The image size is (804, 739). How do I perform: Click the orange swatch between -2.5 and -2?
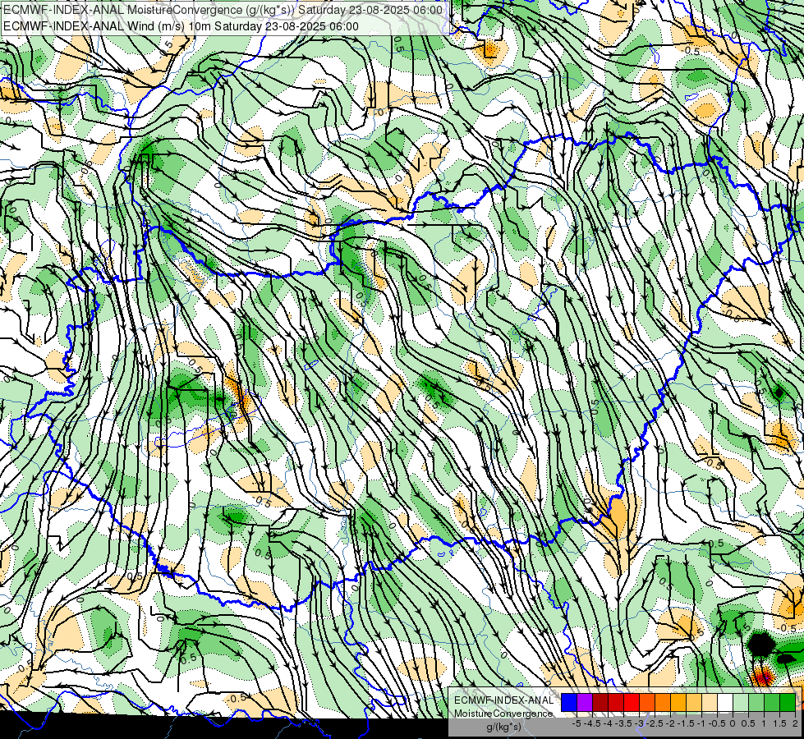[663, 703]
